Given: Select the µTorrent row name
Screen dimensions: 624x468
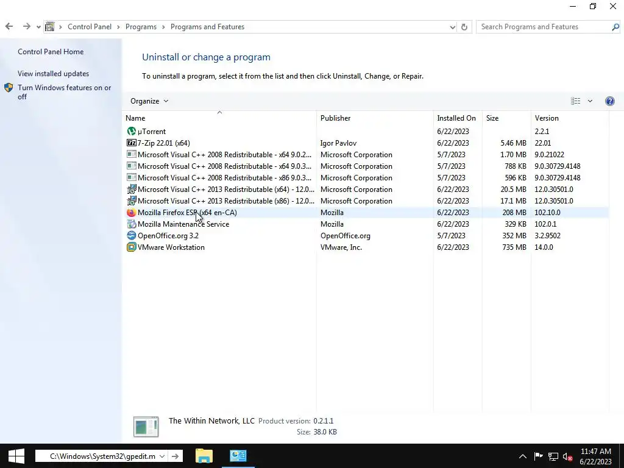Looking at the screenshot, I should click(x=152, y=132).
